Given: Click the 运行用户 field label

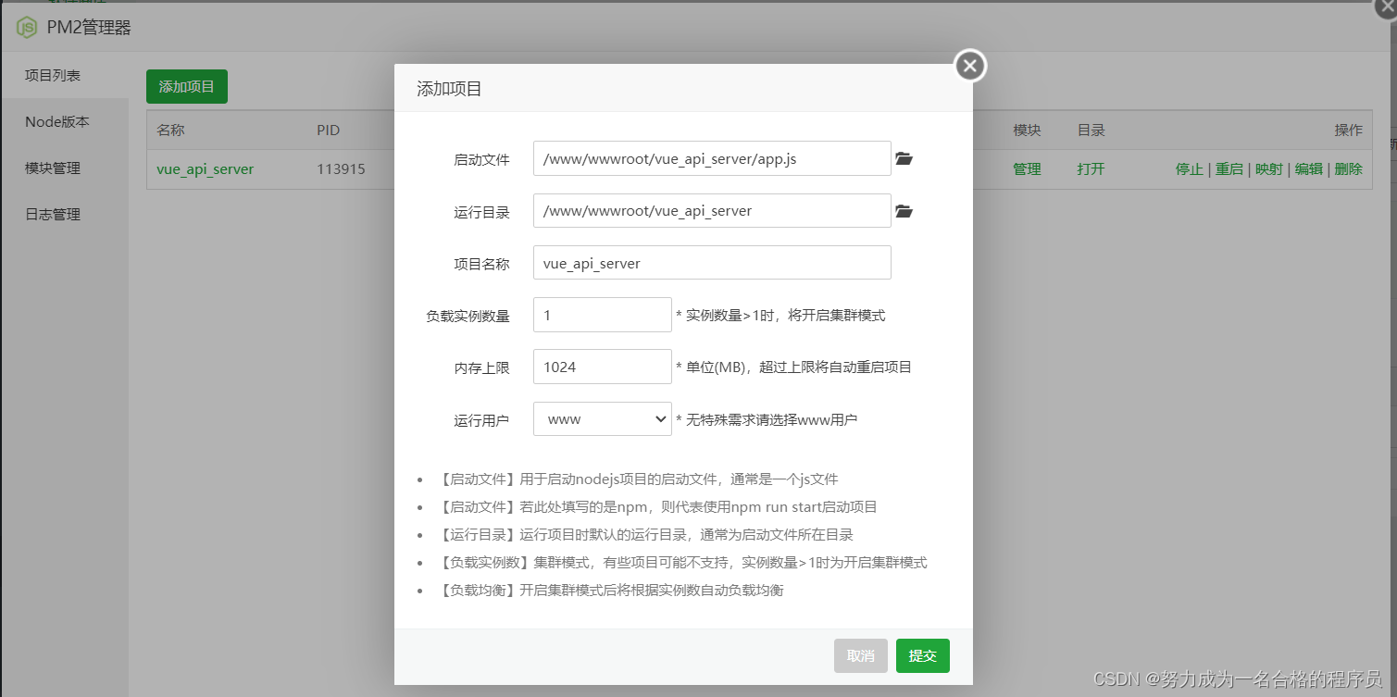Looking at the screenshot, I should click(x=481, y=420).
